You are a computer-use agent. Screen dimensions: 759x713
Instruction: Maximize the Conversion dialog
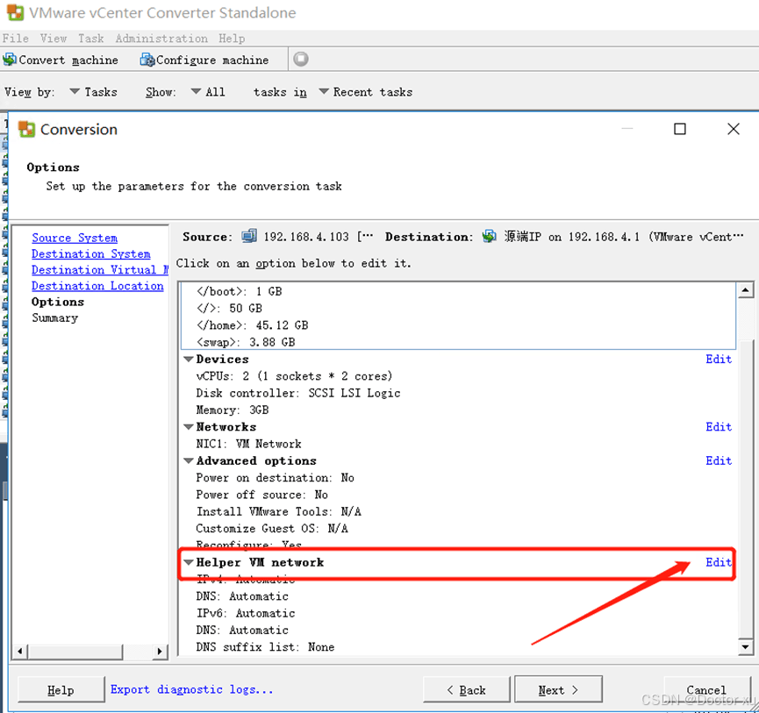(680, 129)
